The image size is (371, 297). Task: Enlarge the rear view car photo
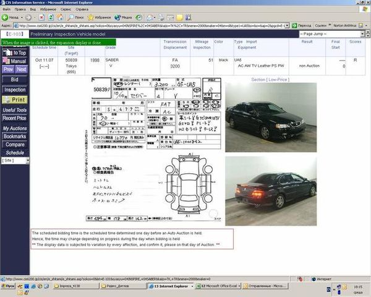[x=271, y=191]
